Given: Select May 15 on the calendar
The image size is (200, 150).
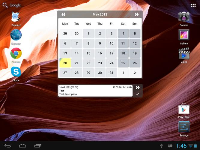Looking at the screenshot, I should [88, 53].
